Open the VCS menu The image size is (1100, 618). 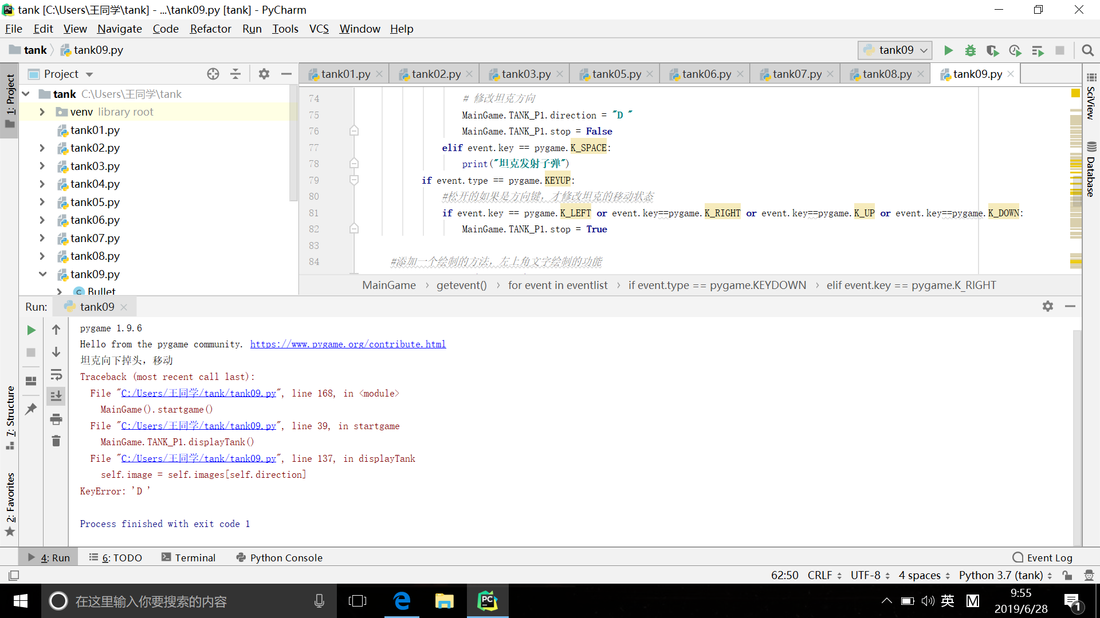319,29
